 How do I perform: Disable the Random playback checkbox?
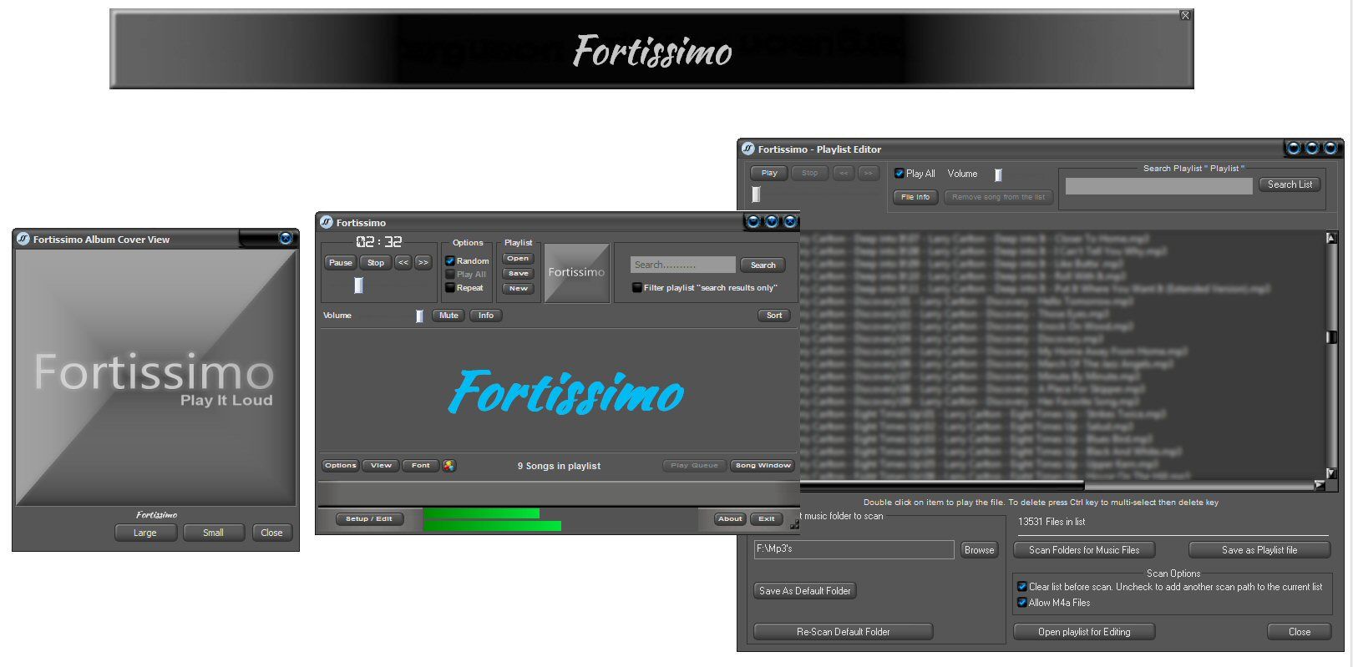click(x=450, y=260)
